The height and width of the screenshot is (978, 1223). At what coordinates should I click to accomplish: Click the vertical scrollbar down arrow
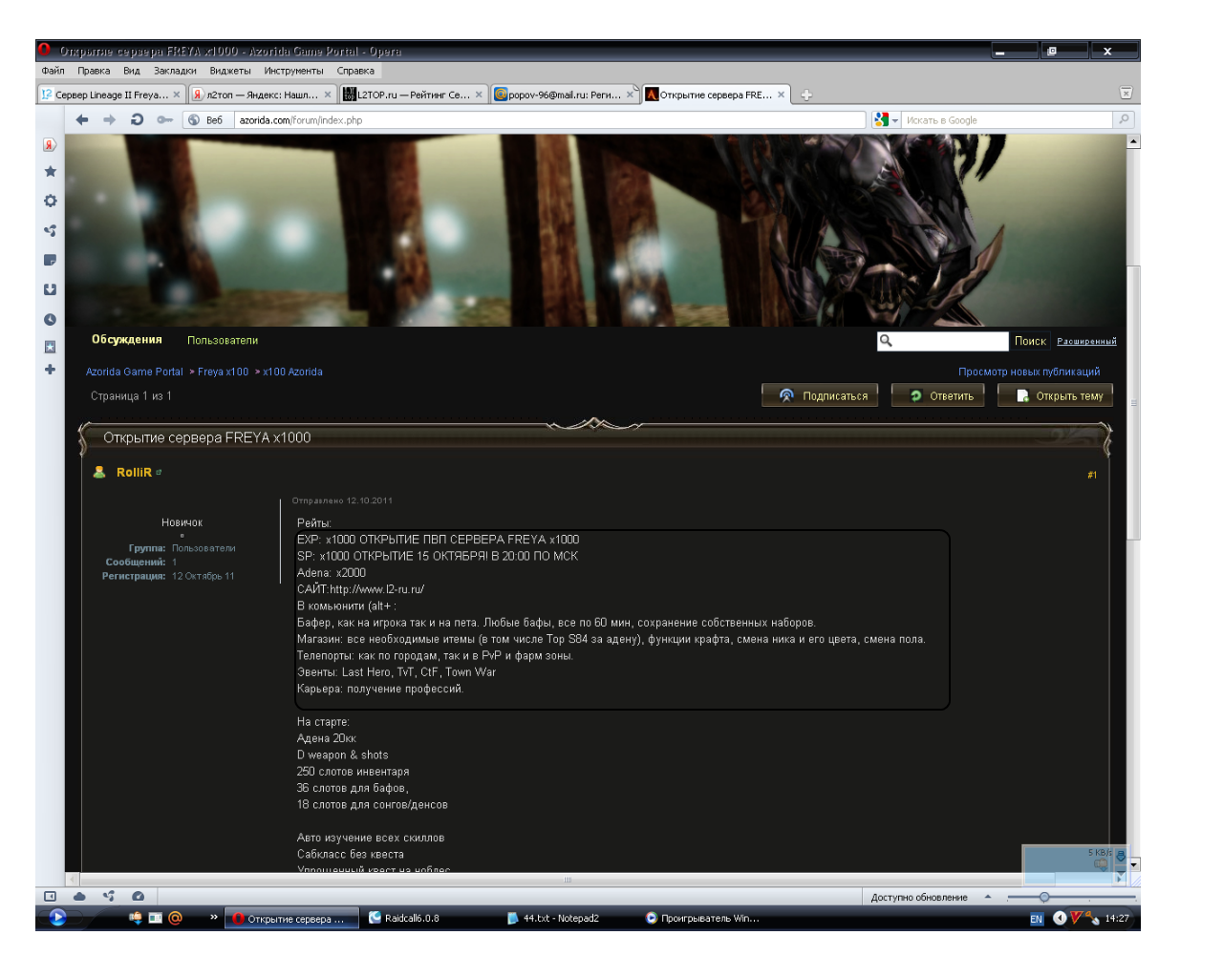(x=1133, y=864)
